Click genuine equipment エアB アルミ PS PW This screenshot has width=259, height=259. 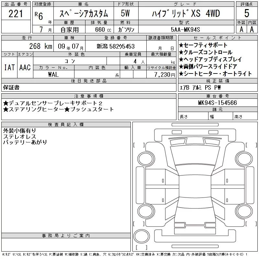click(200, 87)
